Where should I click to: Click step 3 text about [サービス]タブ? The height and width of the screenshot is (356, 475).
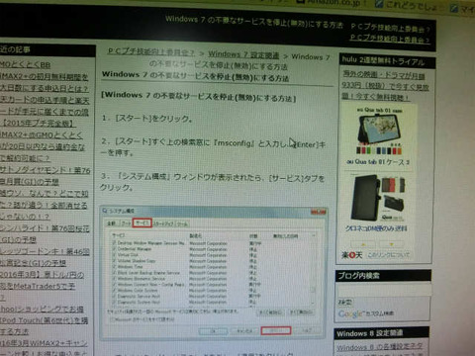pos(213,182)
